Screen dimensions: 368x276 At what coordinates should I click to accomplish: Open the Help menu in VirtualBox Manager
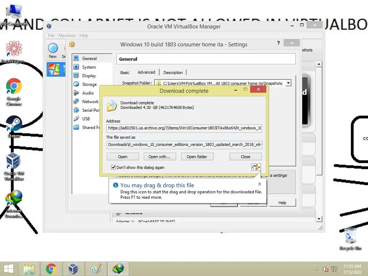(x=84, y=36)
